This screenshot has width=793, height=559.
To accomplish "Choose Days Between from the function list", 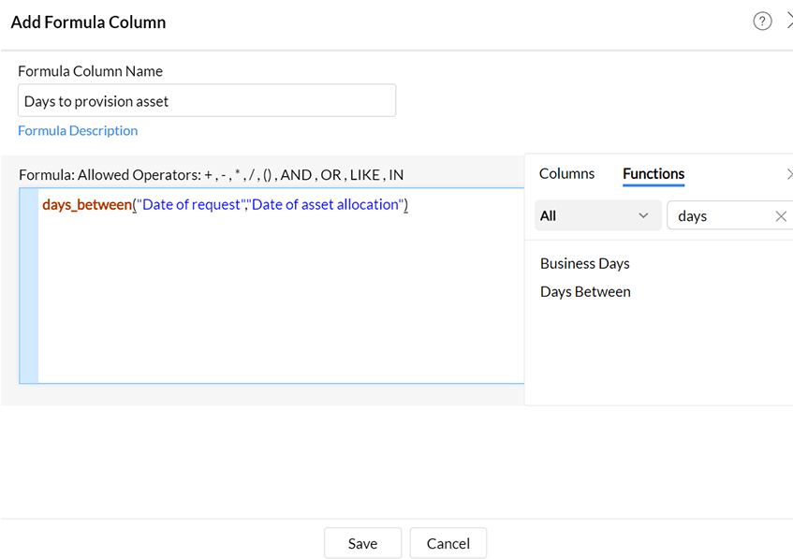I will pos(585,292).
